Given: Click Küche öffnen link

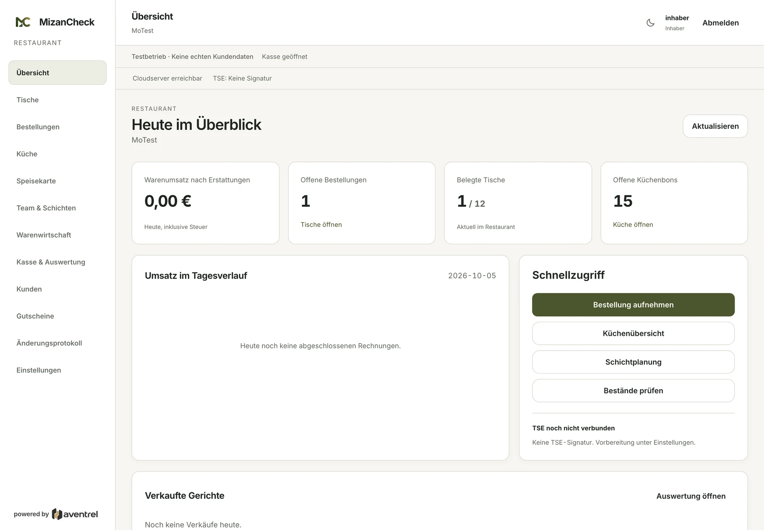Looking at the screenshot, I should point(633,225).
